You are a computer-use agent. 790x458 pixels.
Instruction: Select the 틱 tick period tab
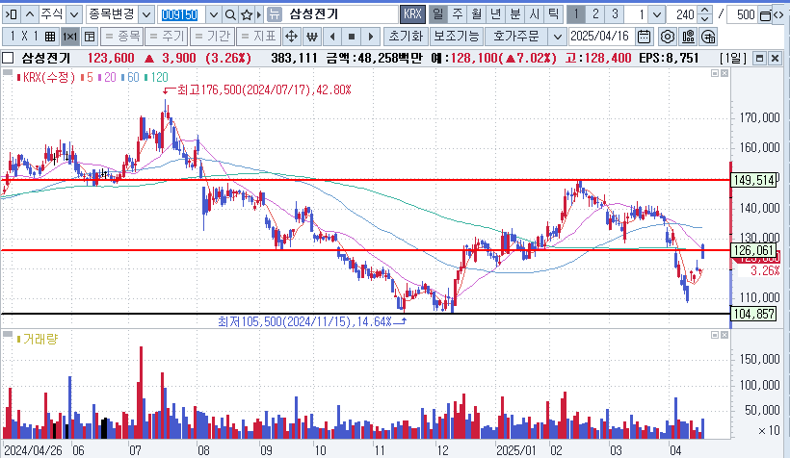pos(553,14)
